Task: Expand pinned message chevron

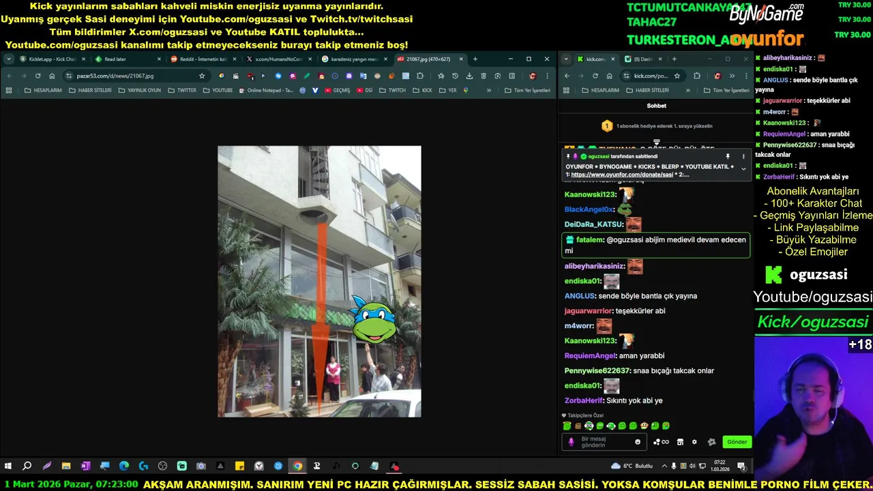Action: click(743, 168)
